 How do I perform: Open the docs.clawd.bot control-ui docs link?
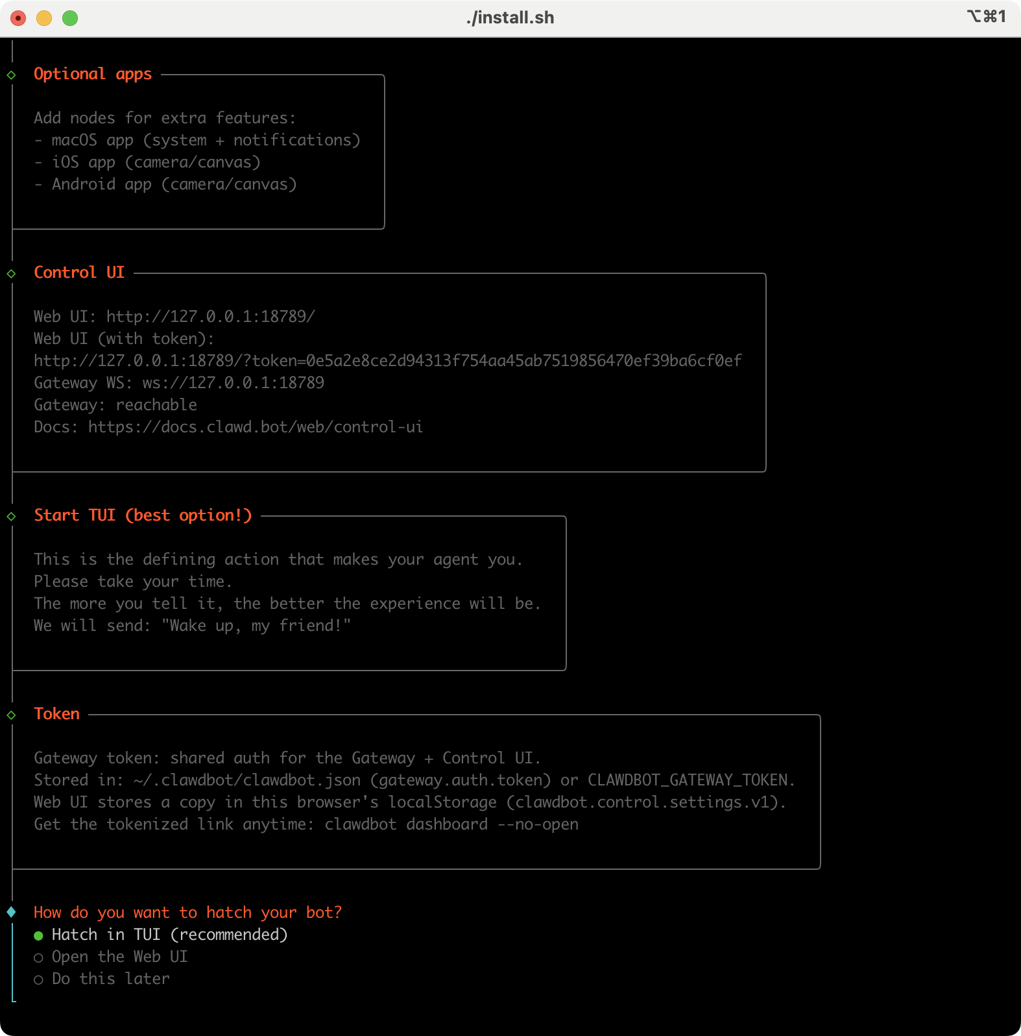click(x=255, y=427)
